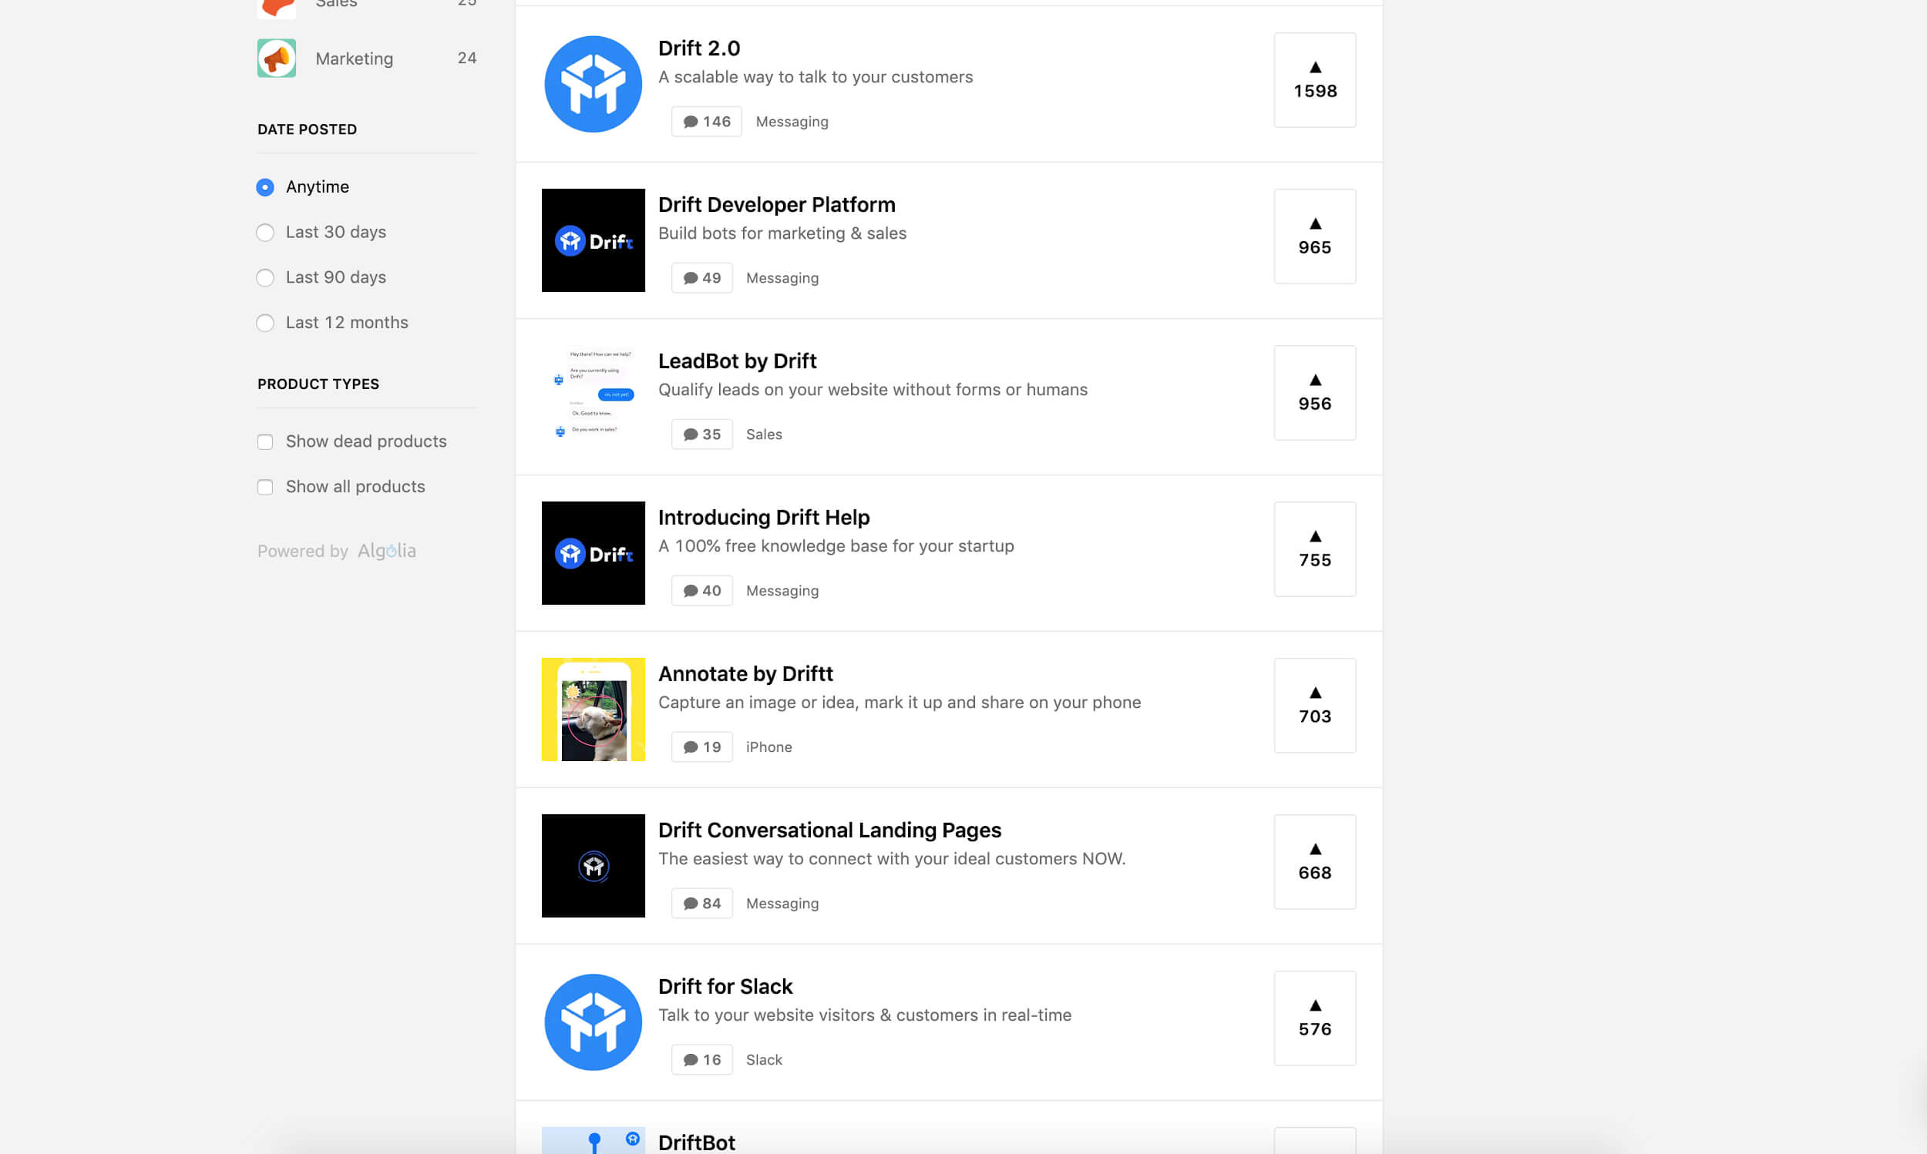Open the DriftBot title link

tap(696, 1142)
